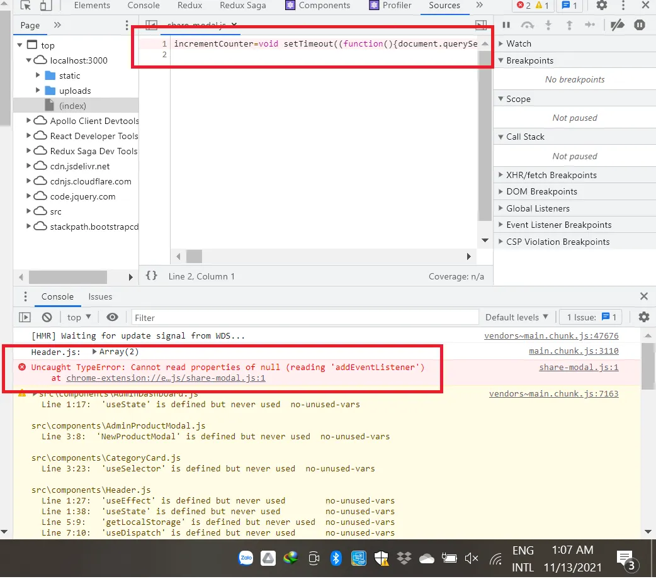This screenshot has height=579, width=656.
Task: Pretty print the source with braces icon
Action: [152, 276]
